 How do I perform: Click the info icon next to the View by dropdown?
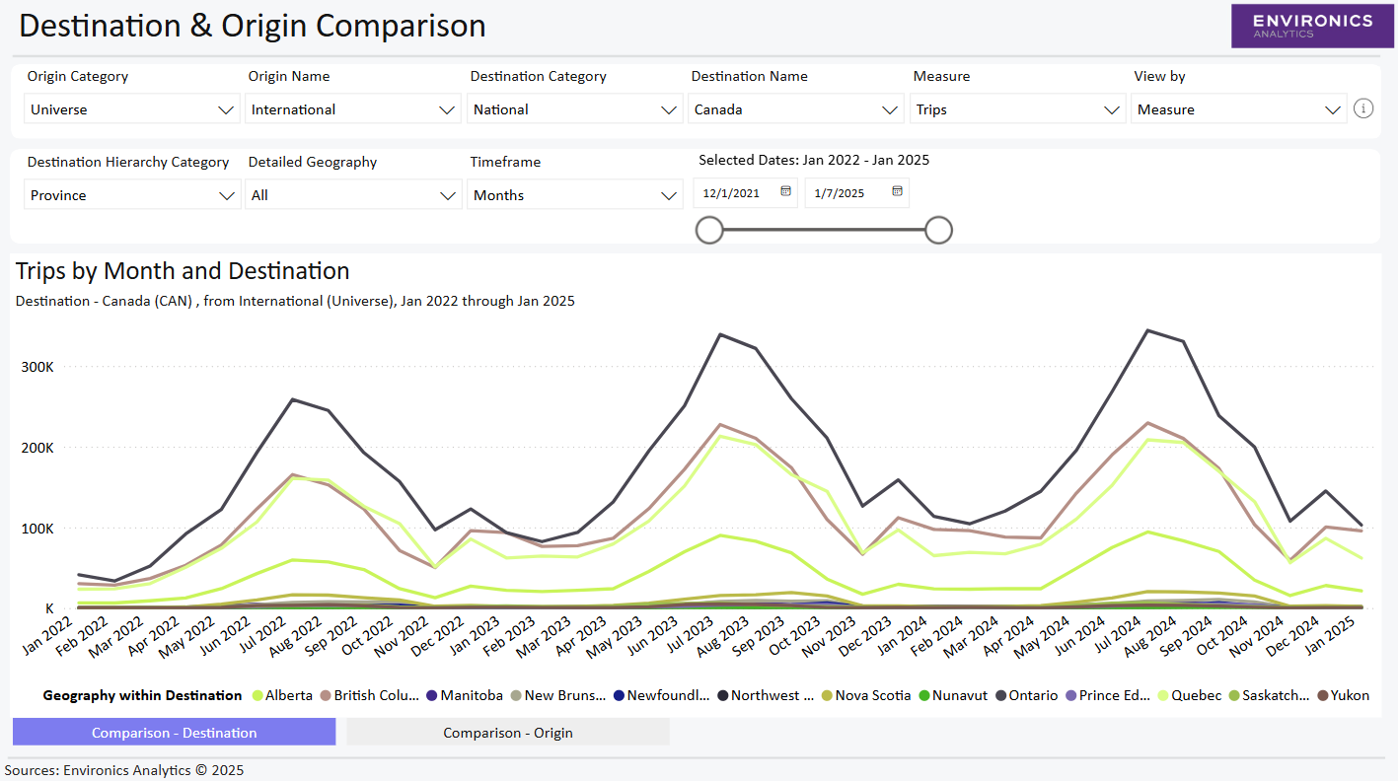pos(1363,108)
